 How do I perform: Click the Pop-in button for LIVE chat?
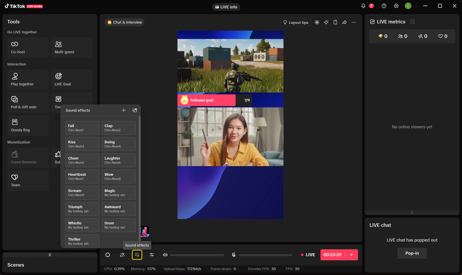(x=412, y=253)
